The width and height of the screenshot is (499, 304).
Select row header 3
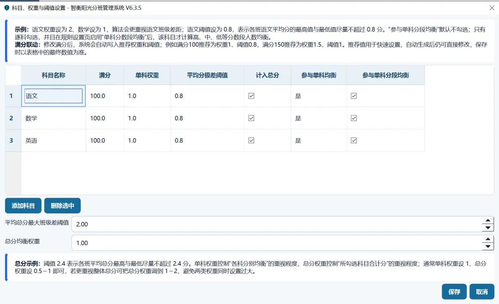(x=13, y=140)
